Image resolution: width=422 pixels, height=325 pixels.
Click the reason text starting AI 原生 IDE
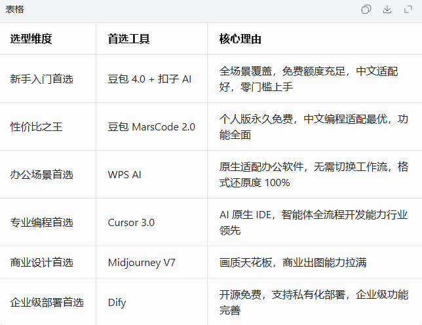tap(313, 223)
